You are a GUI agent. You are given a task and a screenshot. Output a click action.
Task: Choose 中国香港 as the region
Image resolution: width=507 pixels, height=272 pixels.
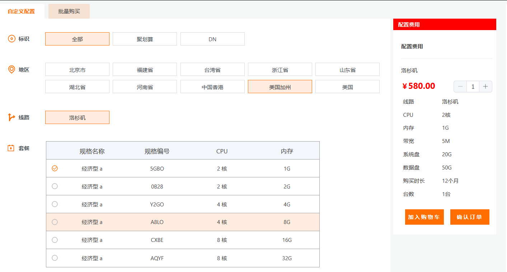coord(212,87)
